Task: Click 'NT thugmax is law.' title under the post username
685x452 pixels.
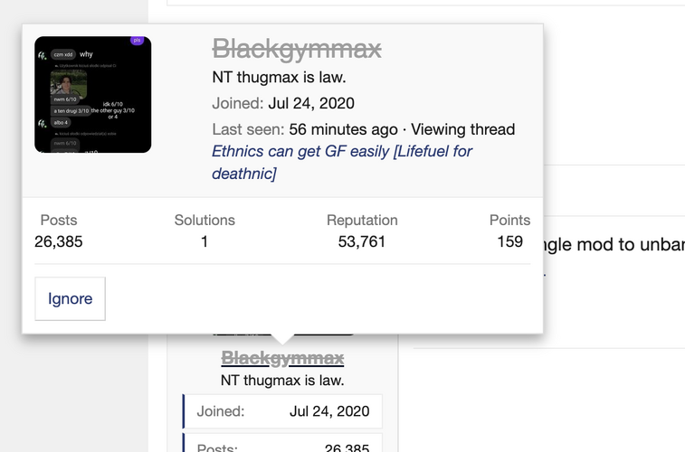Action: pos(282,381)
